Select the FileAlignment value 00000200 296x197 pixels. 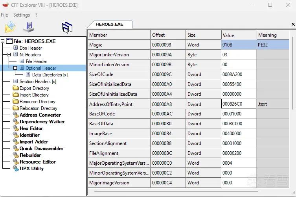click(239, 153)
